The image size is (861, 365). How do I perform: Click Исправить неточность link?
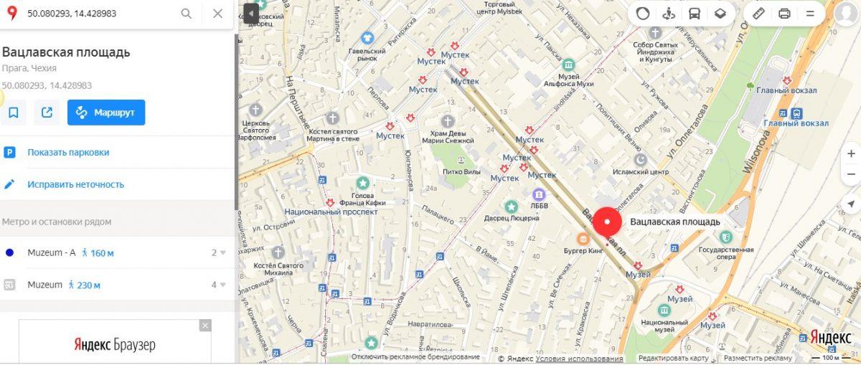pos(76,184)
